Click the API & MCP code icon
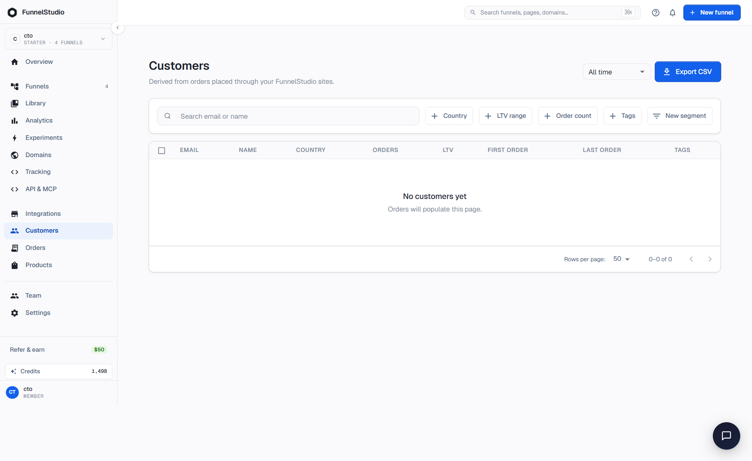 click(x=14, y=189)
